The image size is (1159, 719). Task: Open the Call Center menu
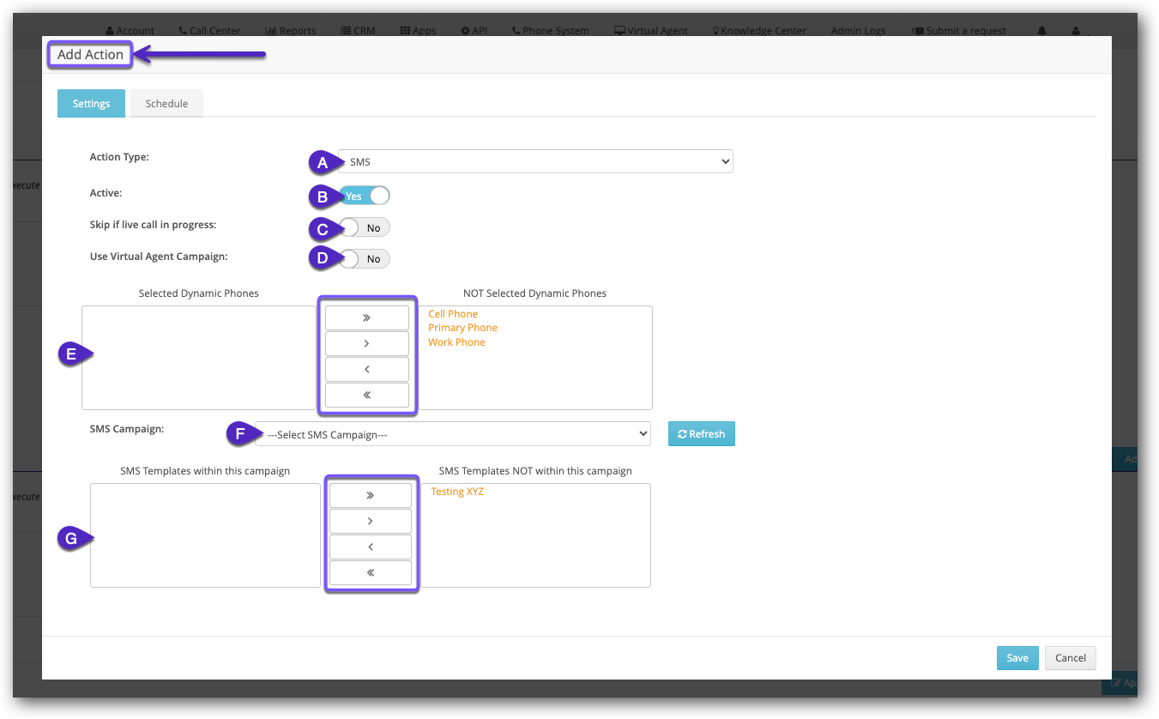tap(210, 31)
